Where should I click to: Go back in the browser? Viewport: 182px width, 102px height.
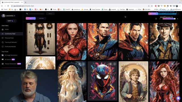(x=2, y=6)
